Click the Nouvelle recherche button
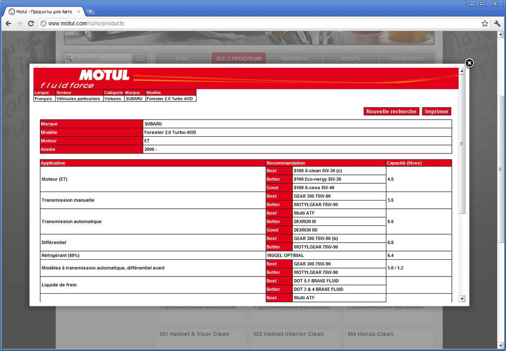Image resolution: width=506 pixels, height=351 pixels. [391, 111]
